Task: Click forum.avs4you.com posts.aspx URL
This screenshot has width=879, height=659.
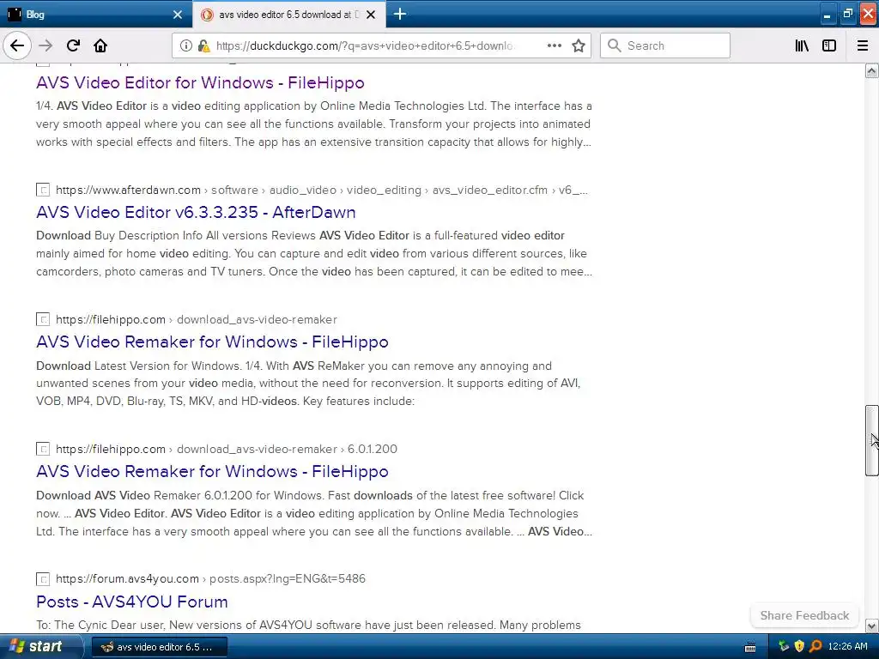Action: pyautogui.click(x=210, y=578)
